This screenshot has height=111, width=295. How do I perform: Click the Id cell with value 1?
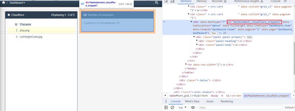[x=16, y=30]
